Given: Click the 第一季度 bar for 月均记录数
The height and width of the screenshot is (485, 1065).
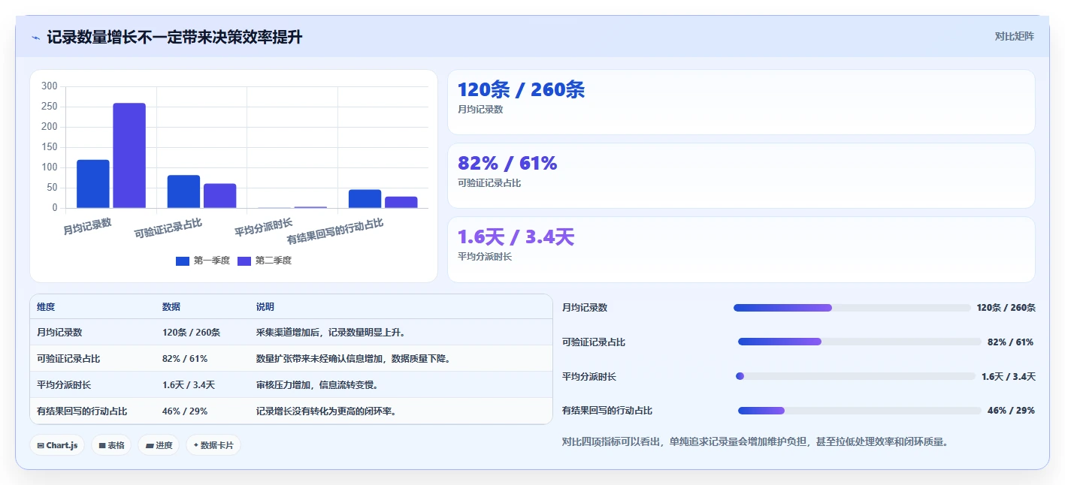Looking at the screenshot, I should tap(93, 184).
